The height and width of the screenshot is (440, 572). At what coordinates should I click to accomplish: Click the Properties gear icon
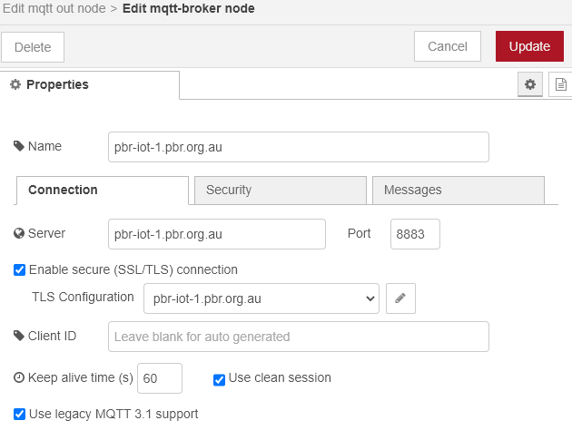[x=15, y=84]
